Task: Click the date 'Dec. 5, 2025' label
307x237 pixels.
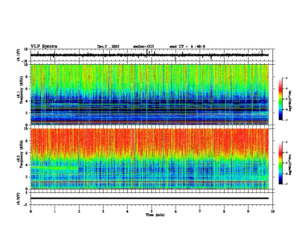Action: pyautogui.click(x=108, y=46)
